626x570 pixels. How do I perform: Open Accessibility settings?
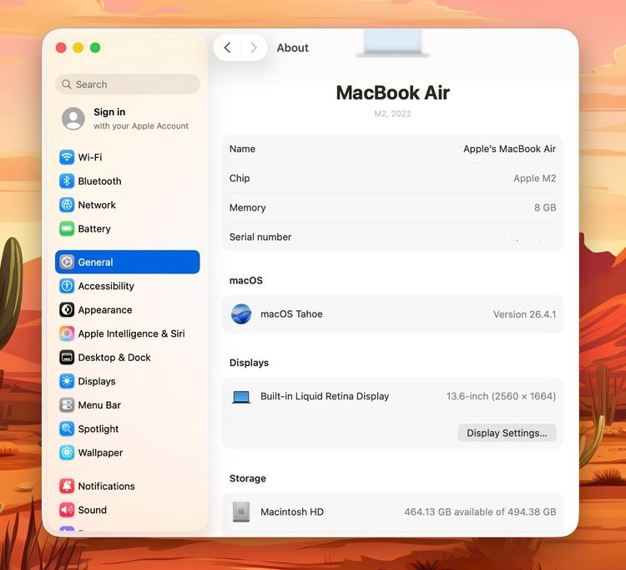(x=128, y=286)
